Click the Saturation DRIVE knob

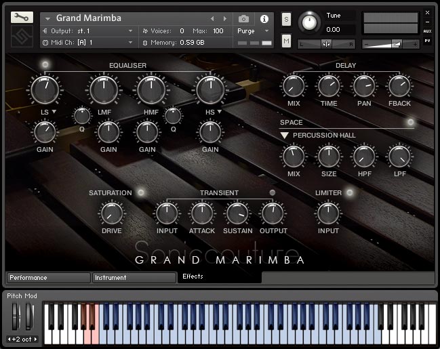click(x=112, y=213)
